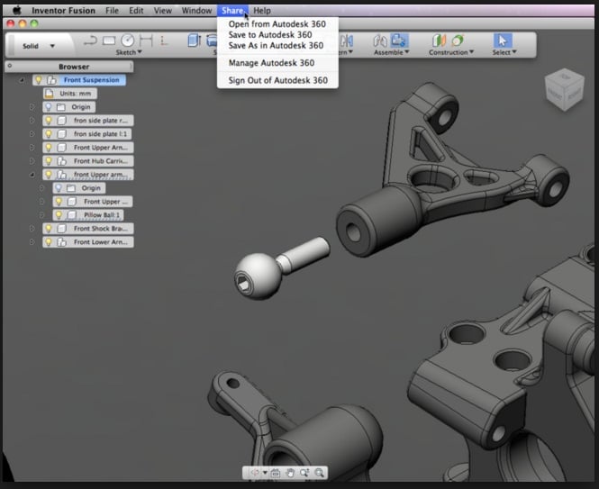Choose Manage Autodesk 360
Screen dimensions: 599x489
coord(277,63)
